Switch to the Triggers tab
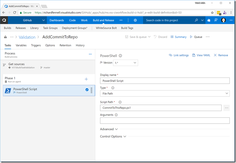 point(36,45)
